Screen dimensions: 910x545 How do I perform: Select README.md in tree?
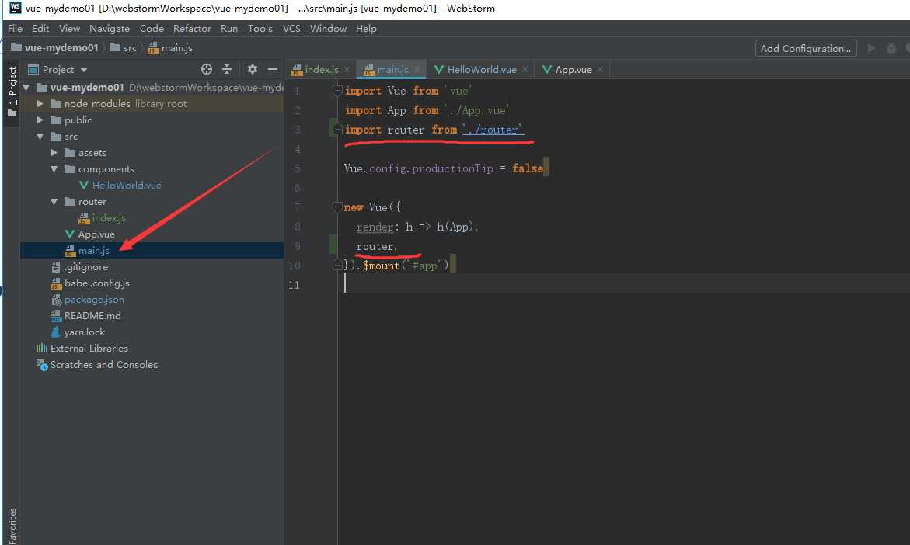pos(92,315)
